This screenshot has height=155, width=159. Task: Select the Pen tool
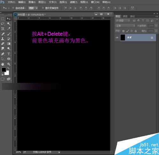tap(3, 54)
